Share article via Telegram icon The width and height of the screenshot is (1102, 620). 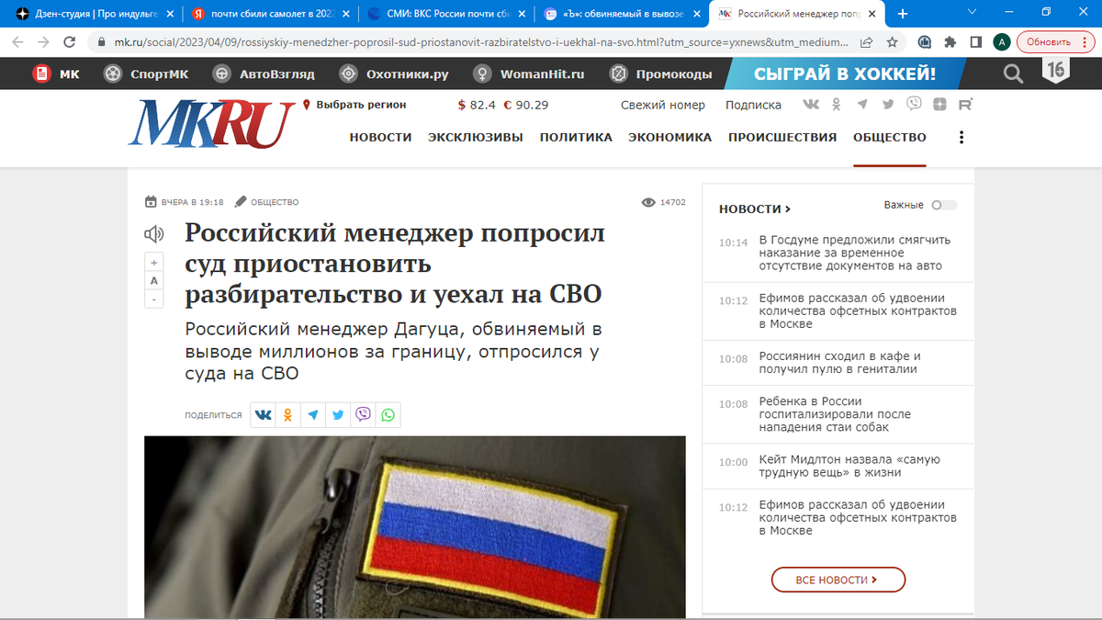click(313, 415)
